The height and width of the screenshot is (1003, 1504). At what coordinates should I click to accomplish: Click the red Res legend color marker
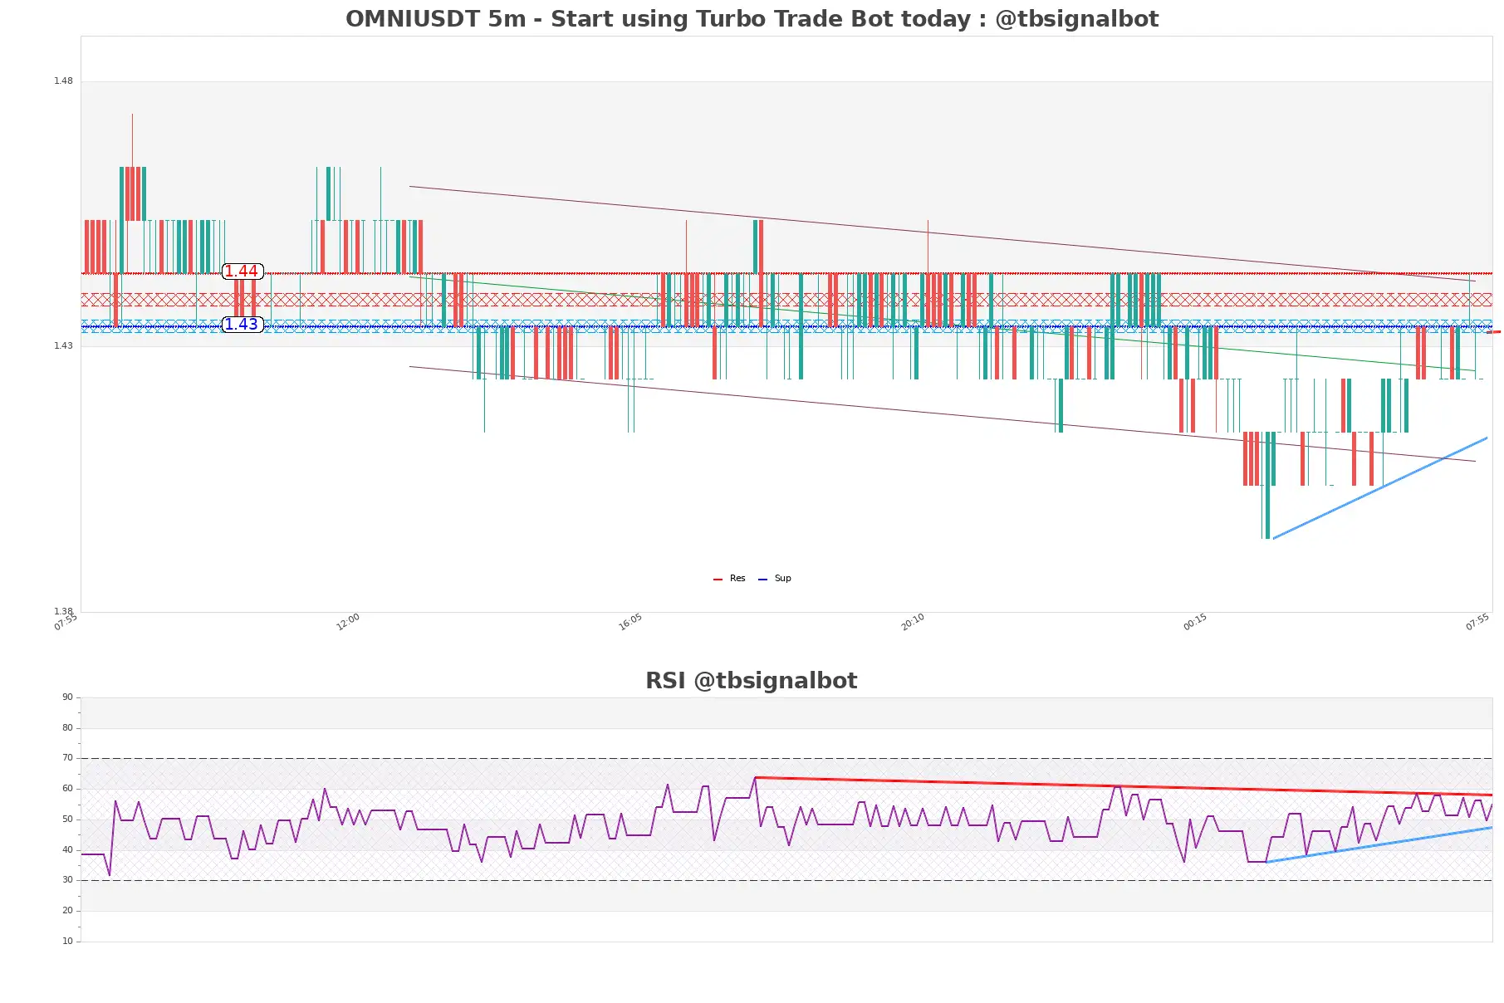[718, 580]
